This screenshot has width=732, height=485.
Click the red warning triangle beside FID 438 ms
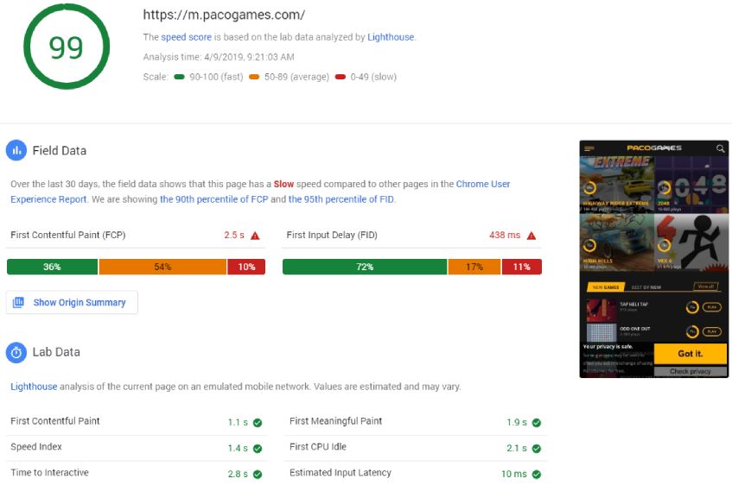[x=531, y=236]
